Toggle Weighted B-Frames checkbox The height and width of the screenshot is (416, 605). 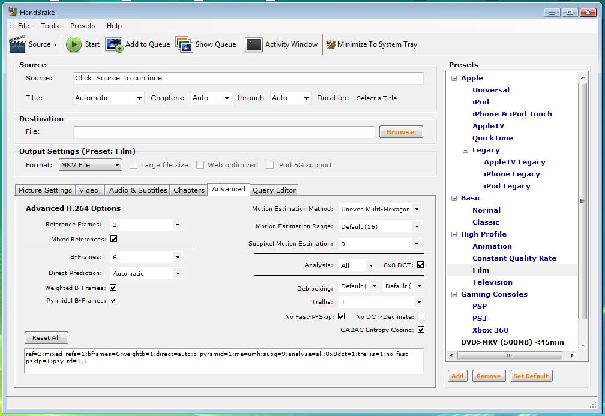pyautogui.click(x=113, y=288)
